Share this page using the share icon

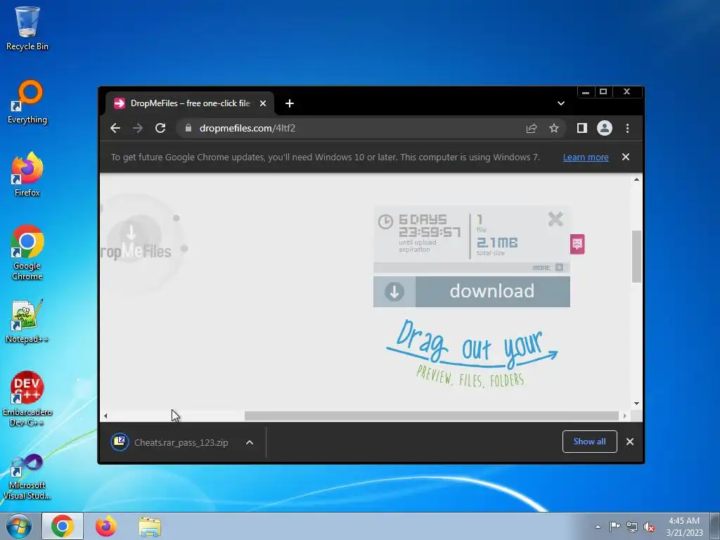pos(532,128)
